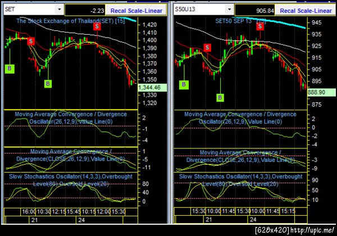Click The Stock Exchange of Thailand(SET) title
This screenshot has height=236, width=337.
[71, 21]
